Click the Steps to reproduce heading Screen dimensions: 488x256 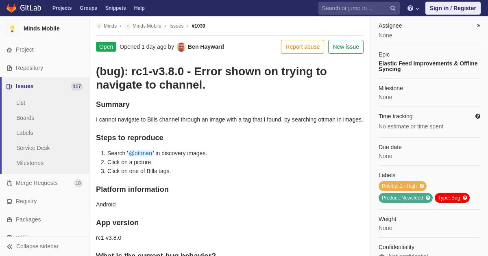coord(130,138)
